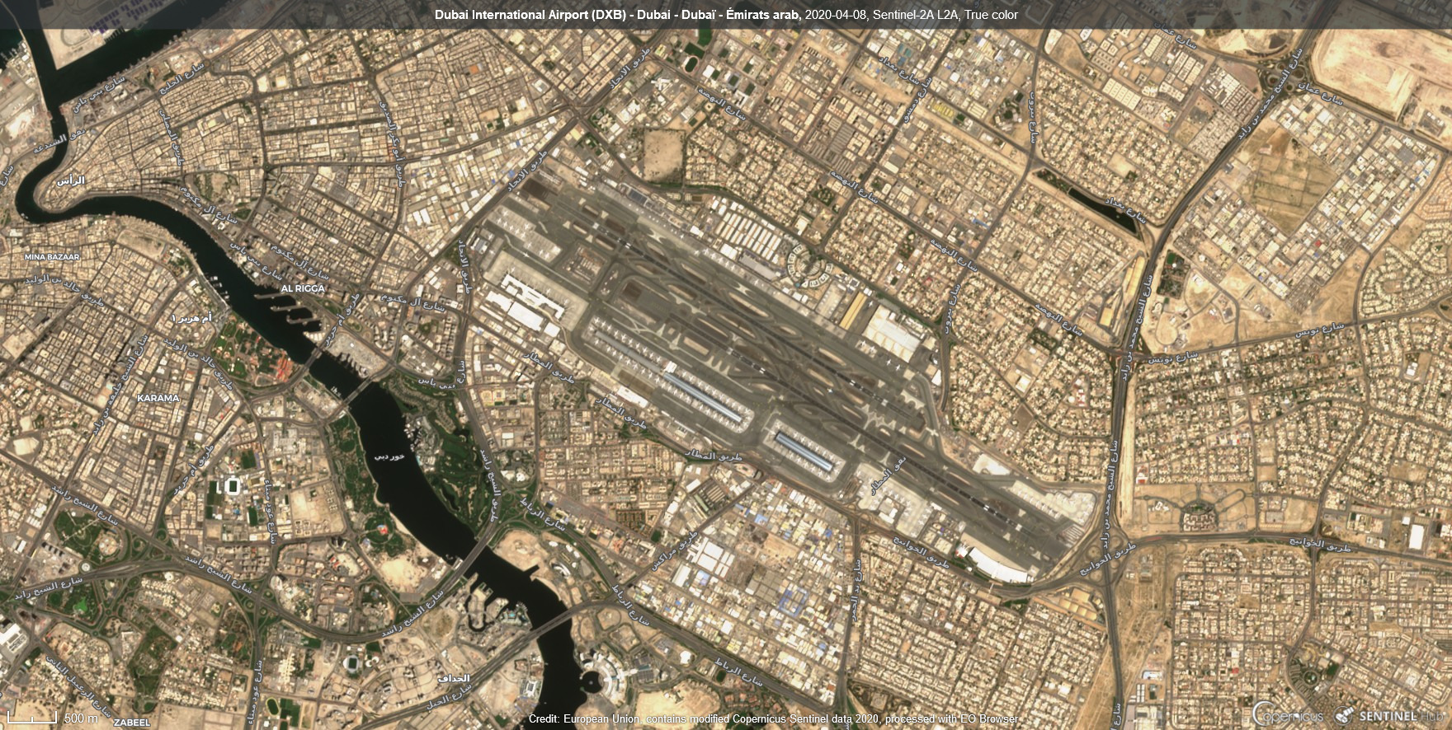Image resolution: width=1452 pixels, height=730 pixels.
Task: Select the MINA BAZAAR map label
Action: (x=52, y=257)
